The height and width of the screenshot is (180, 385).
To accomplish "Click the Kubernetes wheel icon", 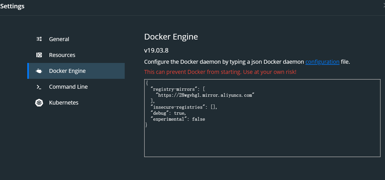I will pyautogui.click(x=39, y=103).
